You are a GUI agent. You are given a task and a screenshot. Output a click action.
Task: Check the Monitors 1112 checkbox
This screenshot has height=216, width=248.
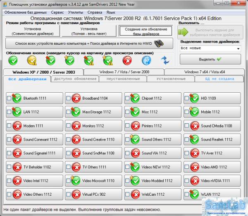click(x=68, y=126)
